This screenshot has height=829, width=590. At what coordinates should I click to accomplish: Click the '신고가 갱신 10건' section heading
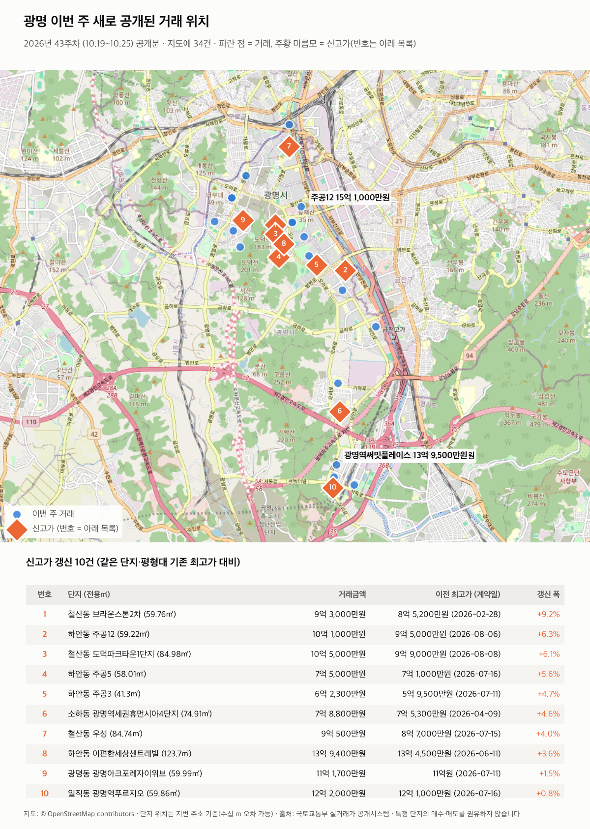[x=133, y=562]
